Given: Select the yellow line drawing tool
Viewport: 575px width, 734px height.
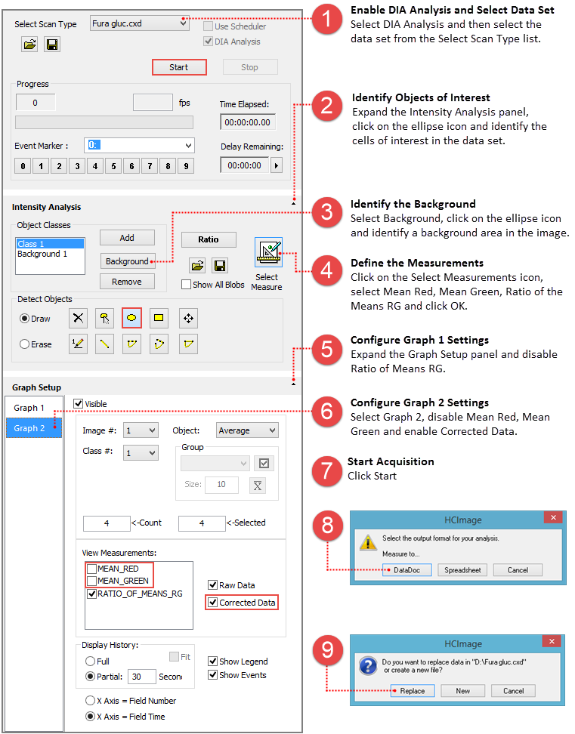Looking at the screenshot, I should pos(105,344).
